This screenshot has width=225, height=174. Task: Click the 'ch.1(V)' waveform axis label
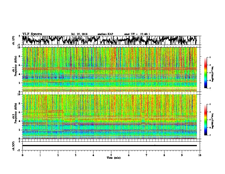14,40
